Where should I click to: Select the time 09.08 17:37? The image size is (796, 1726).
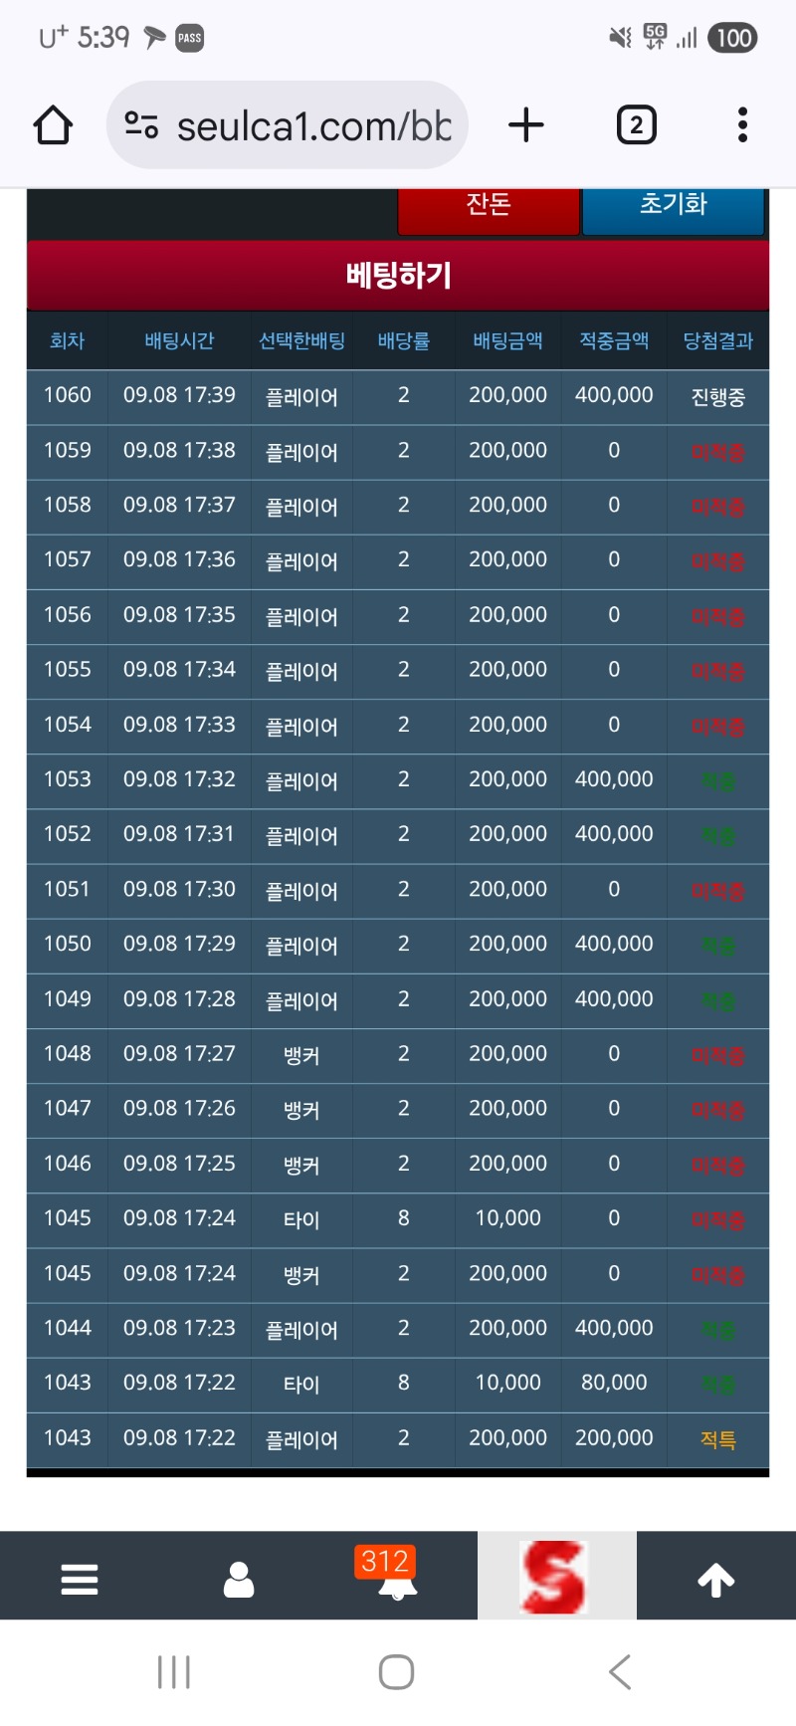(x=179, y=505)
